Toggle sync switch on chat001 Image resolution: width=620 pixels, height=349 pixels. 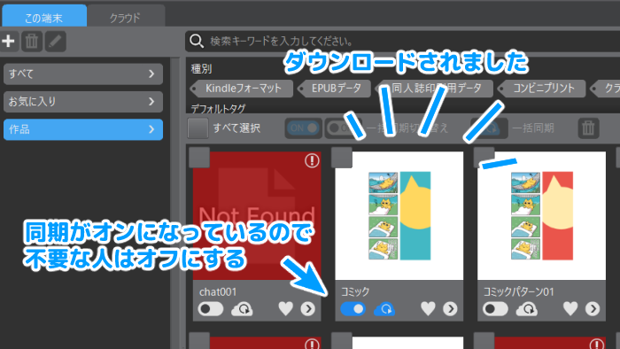click(211, 308)
